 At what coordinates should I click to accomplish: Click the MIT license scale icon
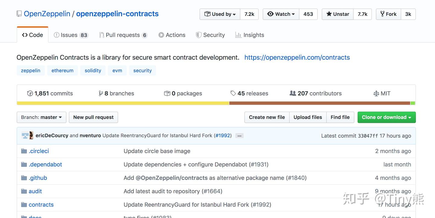tap(376, 93)
